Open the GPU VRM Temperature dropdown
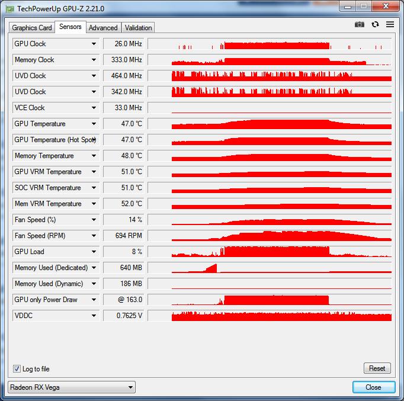This screenshot has width=404, height=401. click(94, 172)
